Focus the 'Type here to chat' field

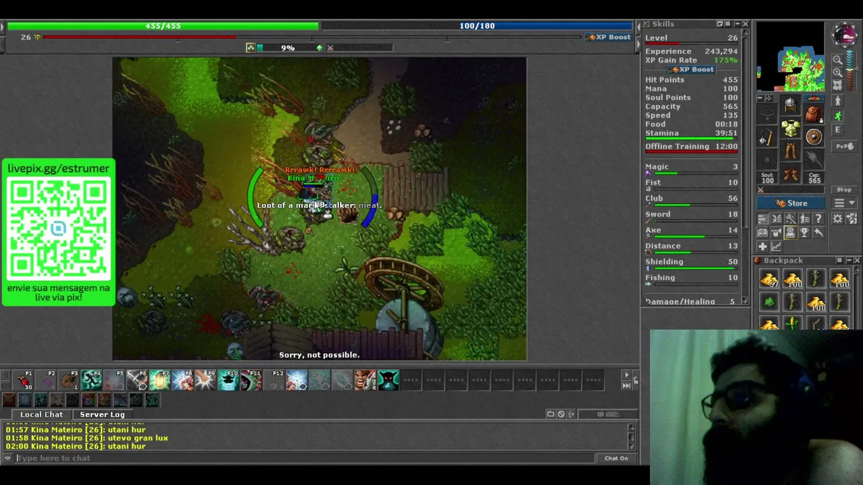(303, 458)
